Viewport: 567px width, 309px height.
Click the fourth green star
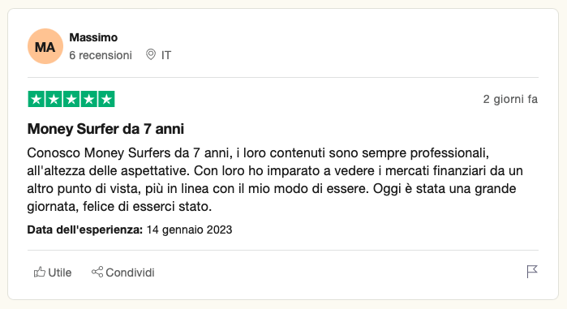click(x=89, y=99)
